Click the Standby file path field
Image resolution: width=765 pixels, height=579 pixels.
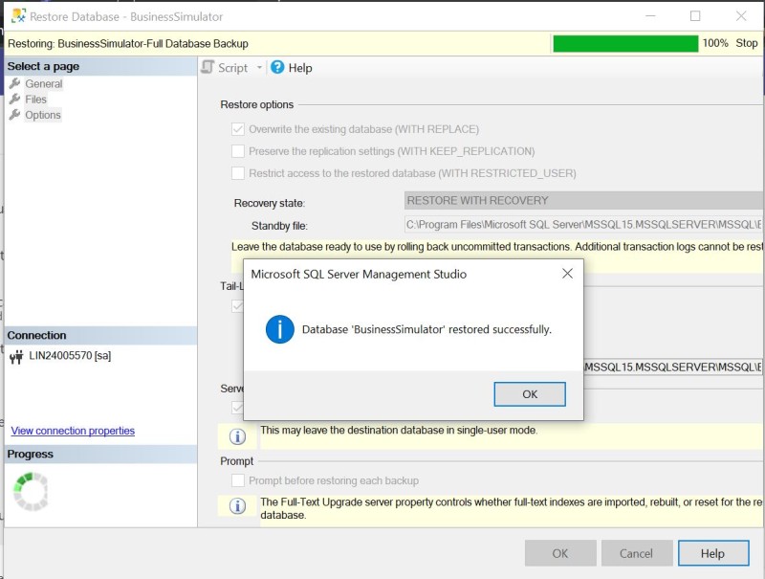(583, 225)
